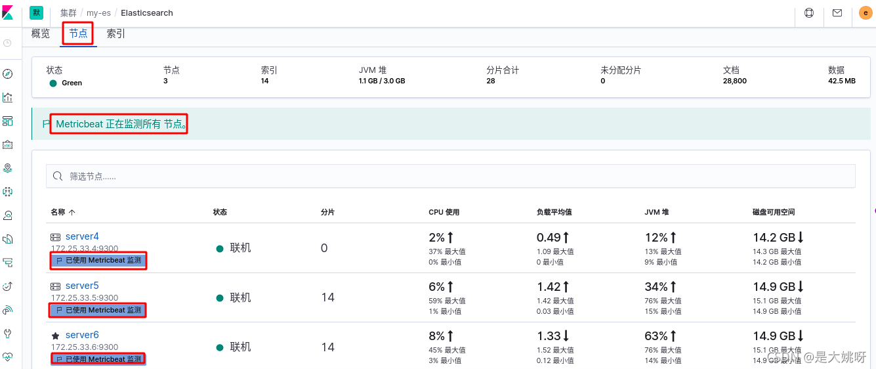
Task: Go to the 集群 breadcrumb
Action: pos(68,12)
